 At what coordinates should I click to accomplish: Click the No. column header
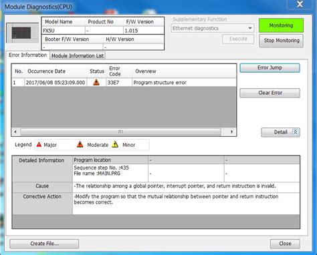click(19, 71)
